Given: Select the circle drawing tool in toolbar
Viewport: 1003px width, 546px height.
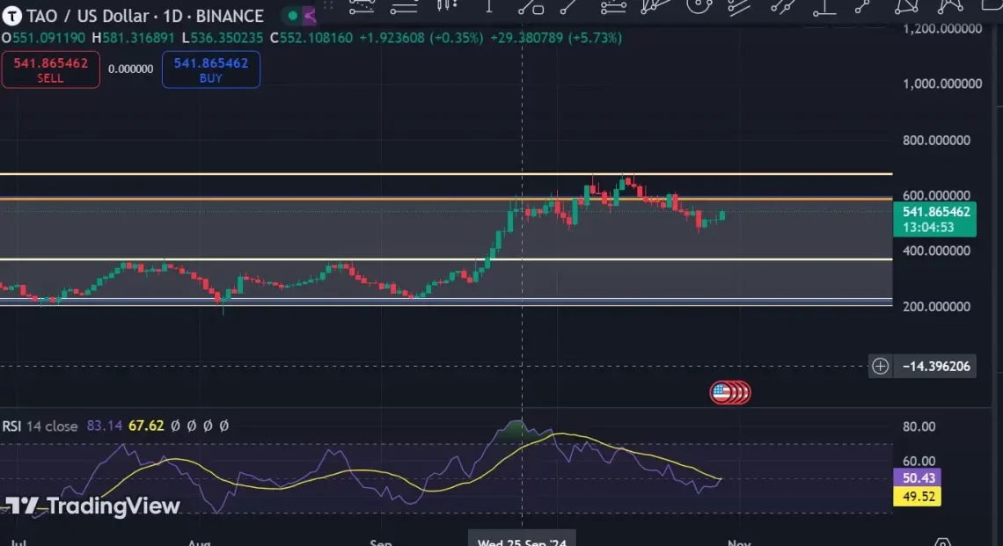Looking at the screenshot, I should (699, 5).
